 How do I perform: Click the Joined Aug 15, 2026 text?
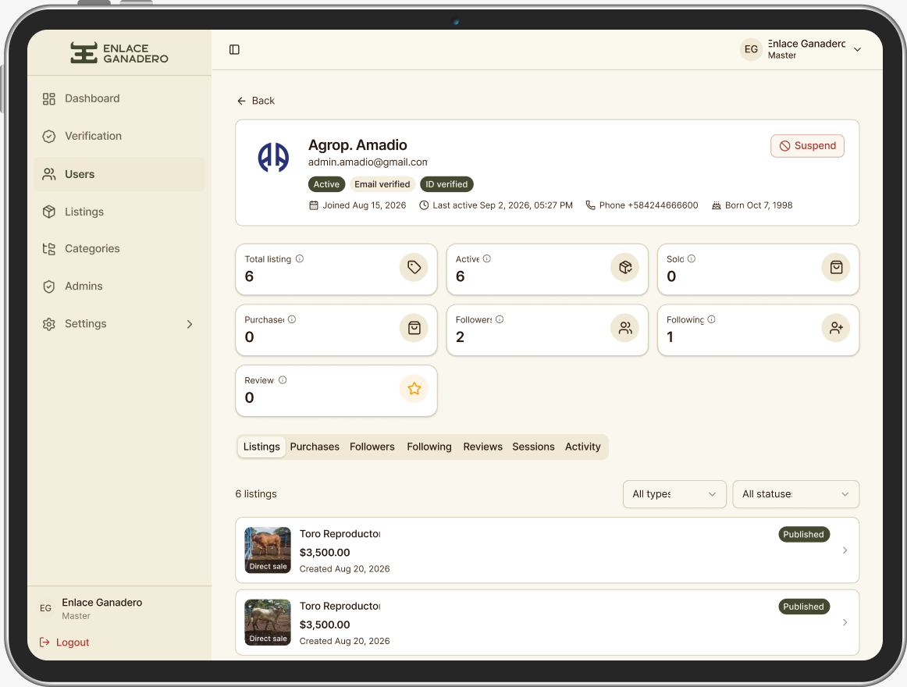364,205
